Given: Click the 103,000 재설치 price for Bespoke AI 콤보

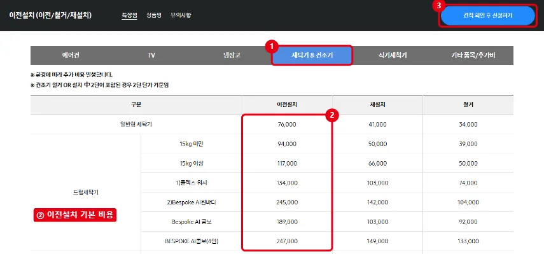Looking at the screenshot, I should point(377,222).
